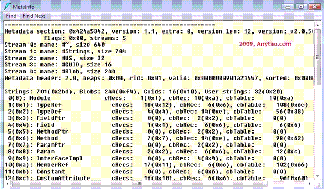Click the 'flags: 0x00, streams: 5' line
Screen dimensions: 324x189
tap(85, 38)
